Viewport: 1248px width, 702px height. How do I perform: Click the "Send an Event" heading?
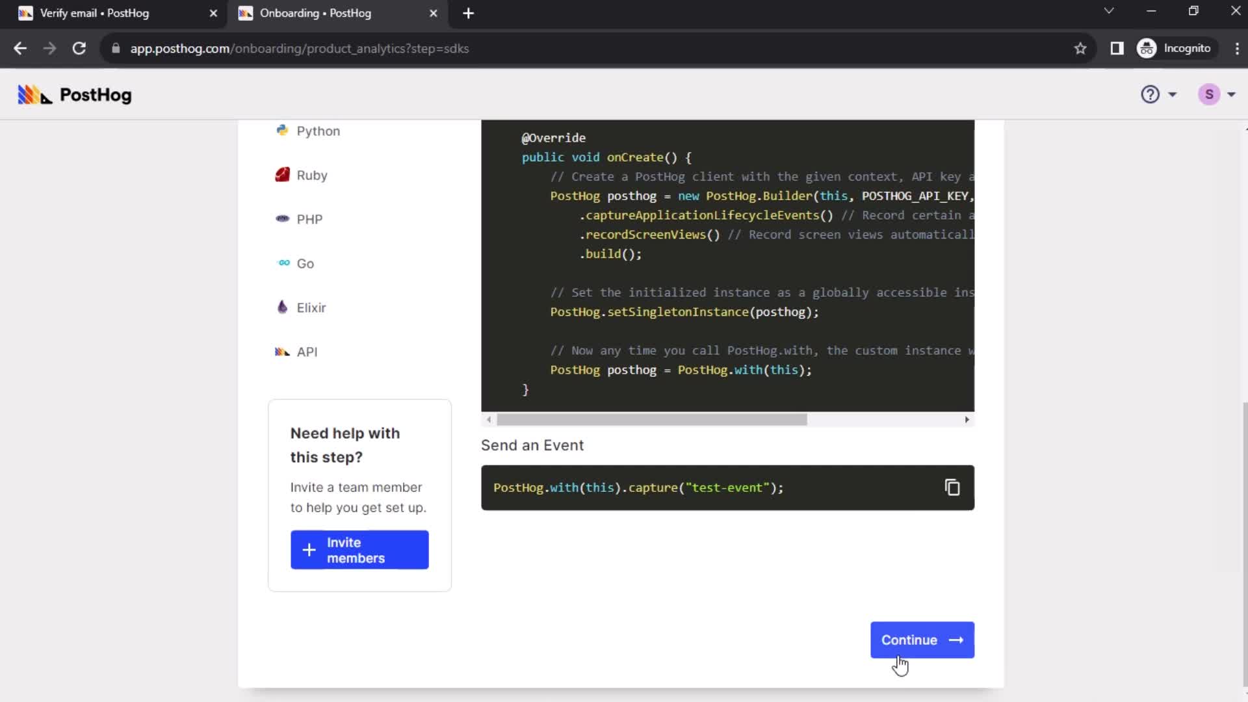coord(532,445)
